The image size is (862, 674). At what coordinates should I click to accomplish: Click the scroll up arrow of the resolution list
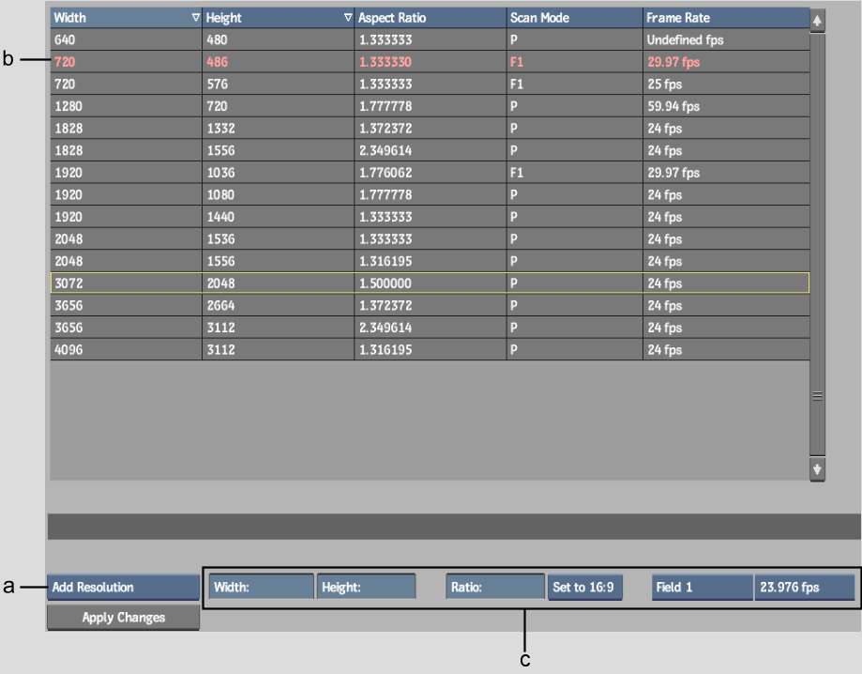coord(818,19)
